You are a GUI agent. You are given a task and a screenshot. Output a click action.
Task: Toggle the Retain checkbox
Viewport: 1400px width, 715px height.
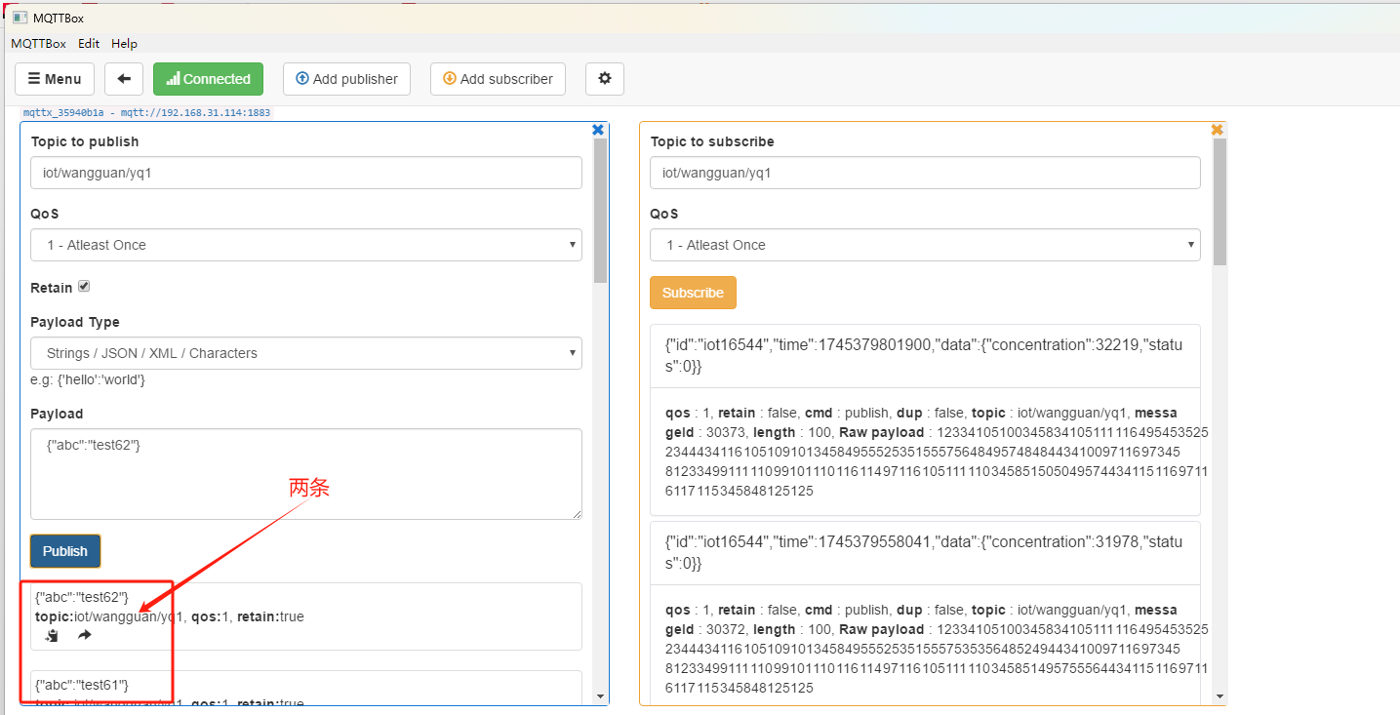[84, 287]
